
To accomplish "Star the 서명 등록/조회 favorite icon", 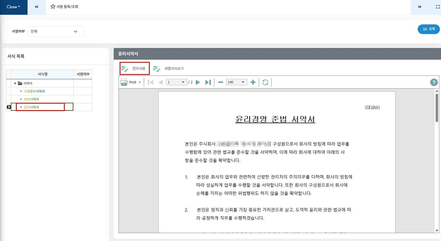I will tap(53, 7).
